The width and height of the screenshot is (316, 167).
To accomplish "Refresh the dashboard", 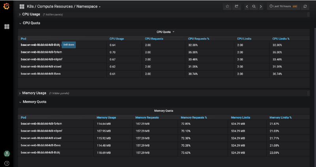I will coord(305,6).
